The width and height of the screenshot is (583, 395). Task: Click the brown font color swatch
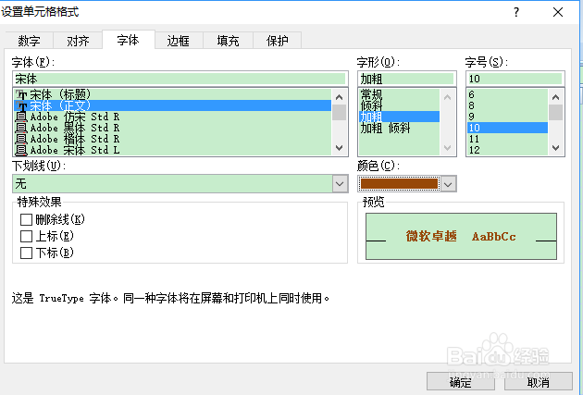pos(399,184)
